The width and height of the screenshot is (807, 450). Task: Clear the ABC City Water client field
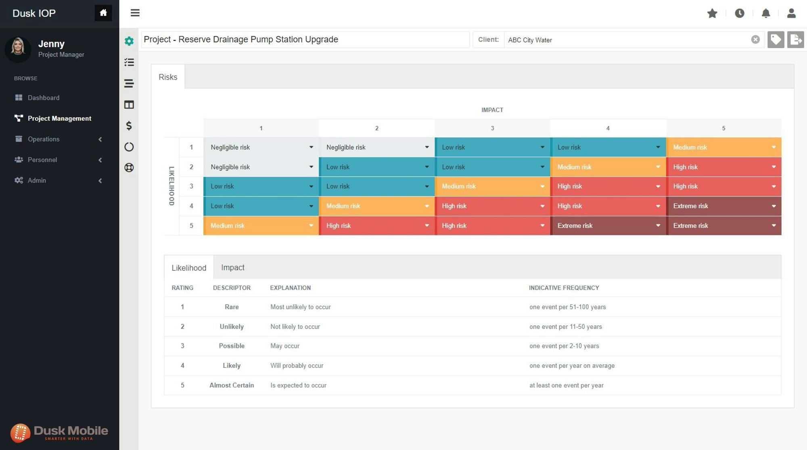click(755, 39)
